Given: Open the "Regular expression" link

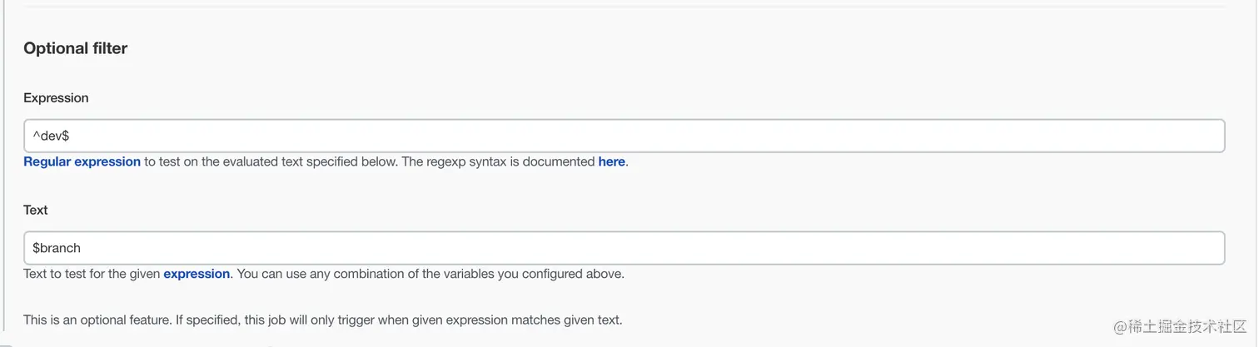Looking at the screenshot, I should coord(82,162).
